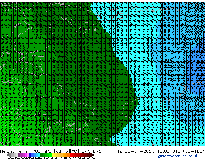The height and width of the screenshot is (159, 205).
Task: Click the '(00+180)' forecast hour label
Action: [193, 151]
